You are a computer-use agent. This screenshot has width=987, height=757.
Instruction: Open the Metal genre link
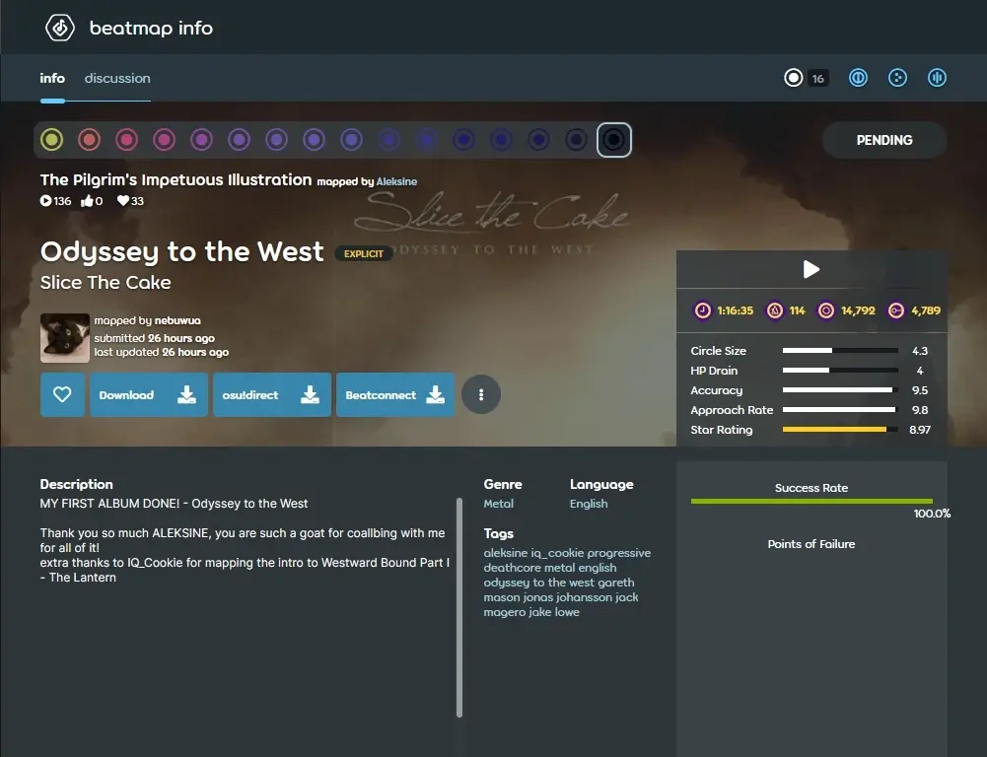[x=499, y=504]
